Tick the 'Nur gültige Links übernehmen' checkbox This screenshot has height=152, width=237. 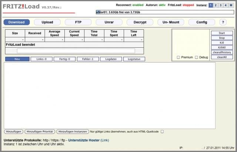162,132
